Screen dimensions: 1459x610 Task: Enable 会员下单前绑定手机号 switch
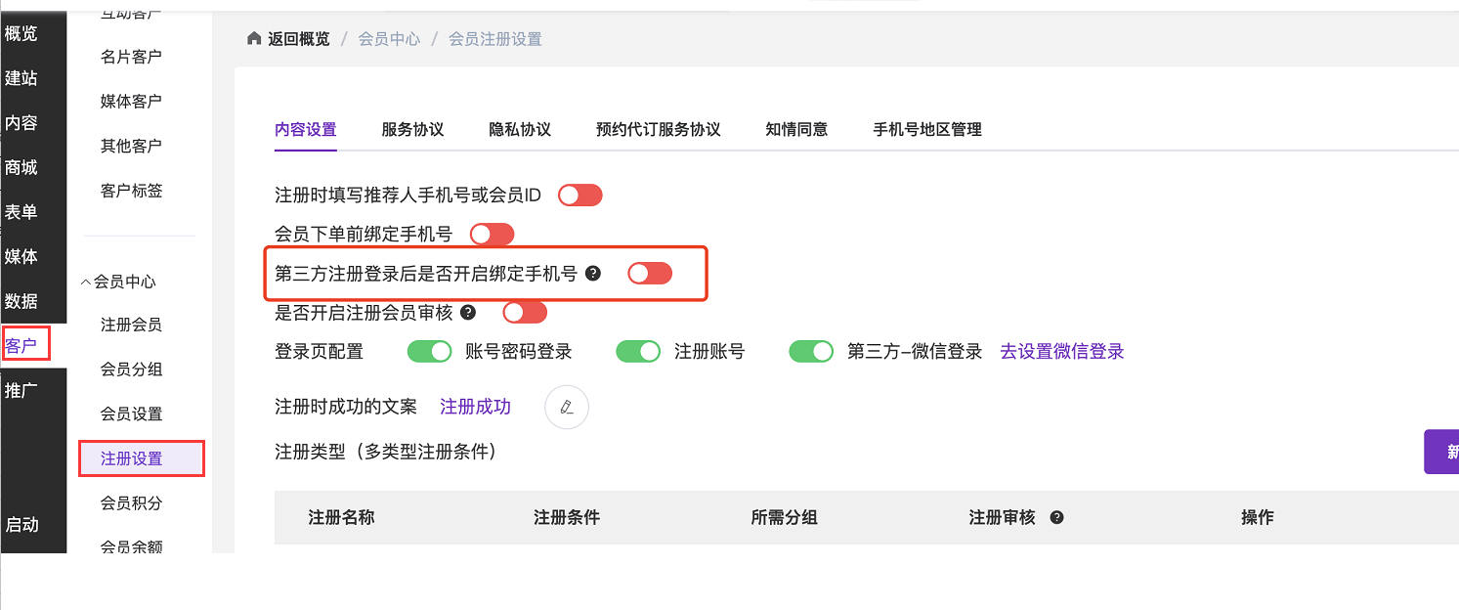pos(492,235)
